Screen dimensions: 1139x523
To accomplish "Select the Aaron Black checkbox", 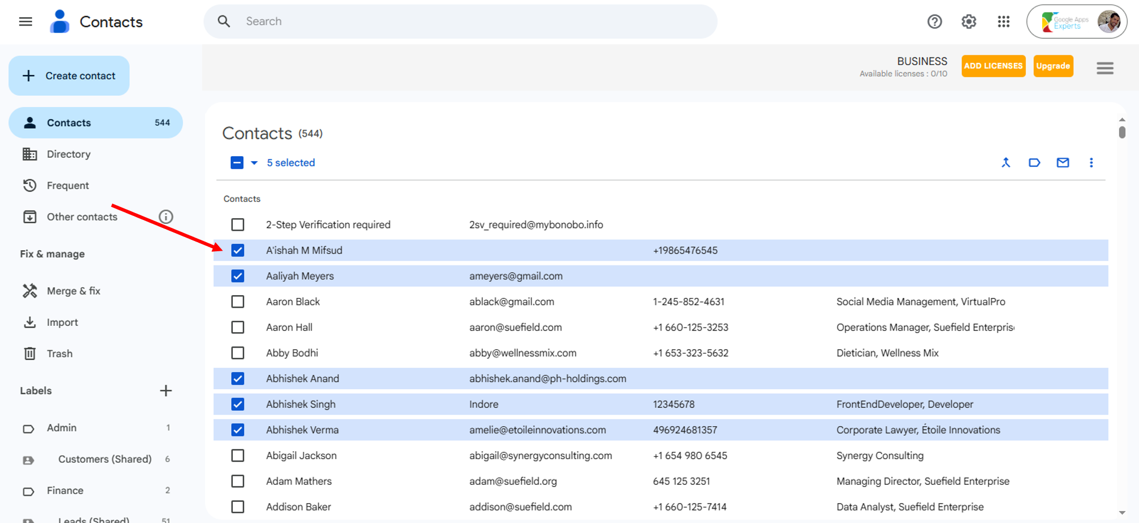I will click(x=237, y=302).
